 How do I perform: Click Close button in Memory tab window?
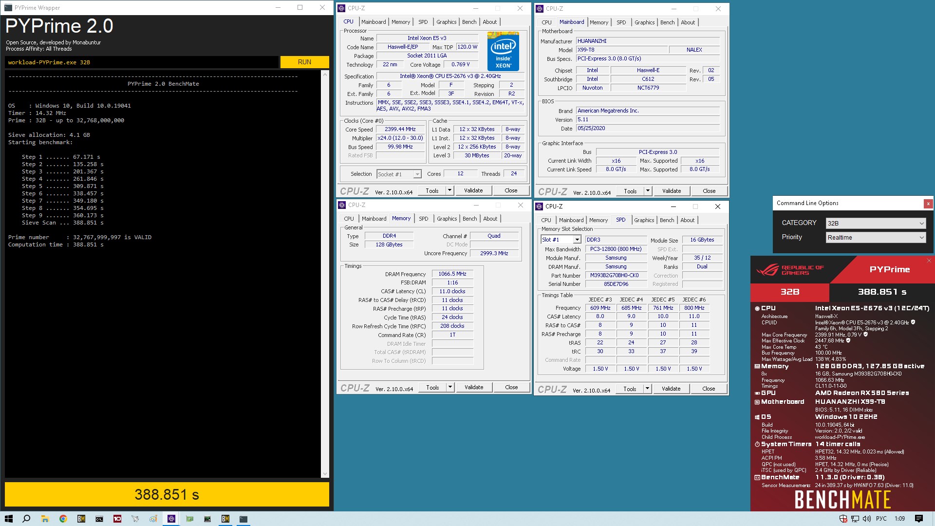tap(511, 387)
